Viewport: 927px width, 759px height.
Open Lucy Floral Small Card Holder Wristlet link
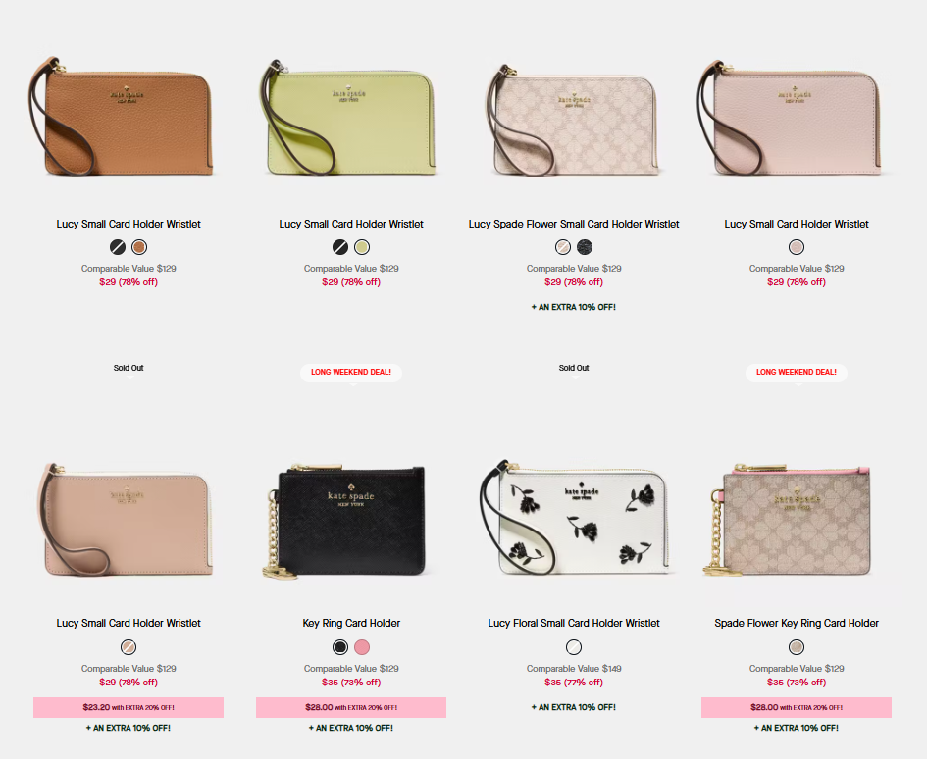point(574,623)
